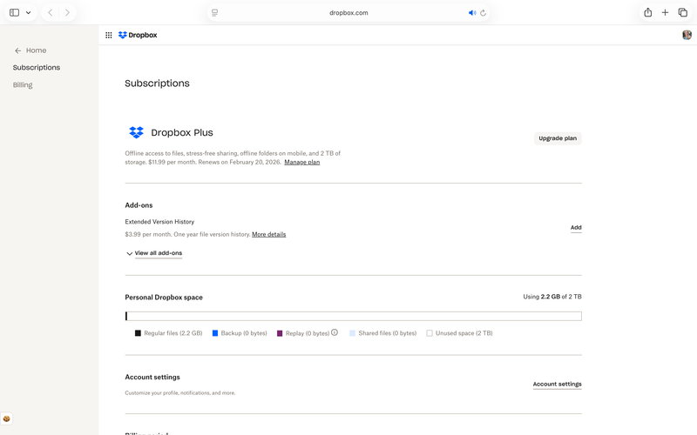This screenshot has width=697, height=435.
Task: Open the Dropbox app grid launcher
Action: click(x=109, y=36)
